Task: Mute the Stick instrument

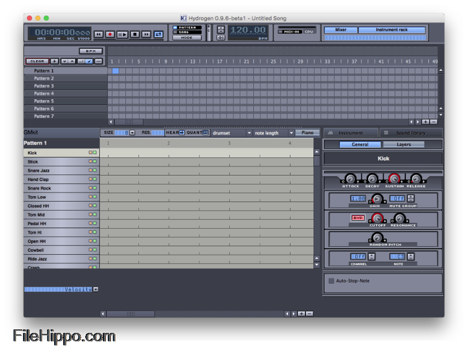Action: coord(90,161)
